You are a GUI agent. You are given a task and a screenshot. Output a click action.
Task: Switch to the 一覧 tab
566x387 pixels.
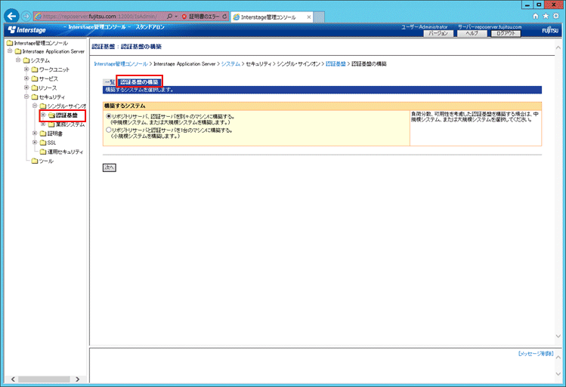pos(110,81)
